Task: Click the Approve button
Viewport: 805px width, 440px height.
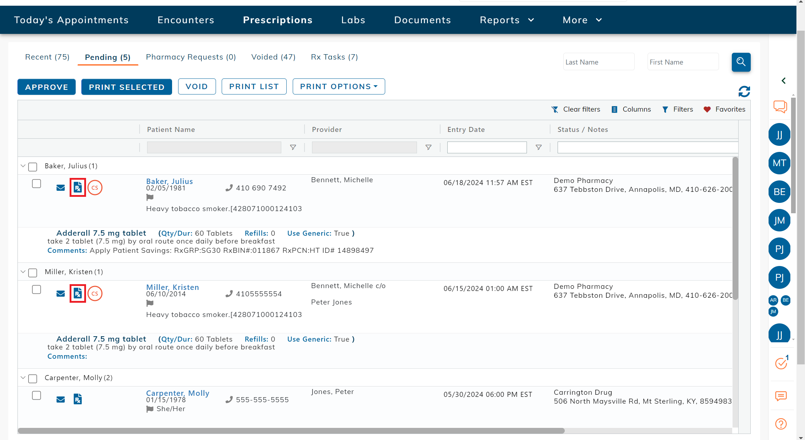Action: point(46,87)
